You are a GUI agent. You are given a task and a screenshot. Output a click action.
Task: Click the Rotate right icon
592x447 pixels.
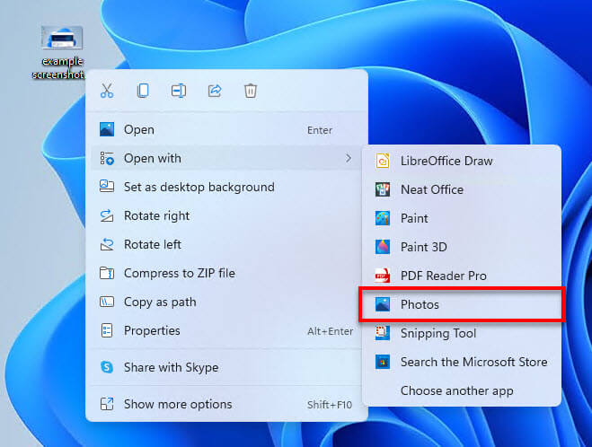point(107,215)
